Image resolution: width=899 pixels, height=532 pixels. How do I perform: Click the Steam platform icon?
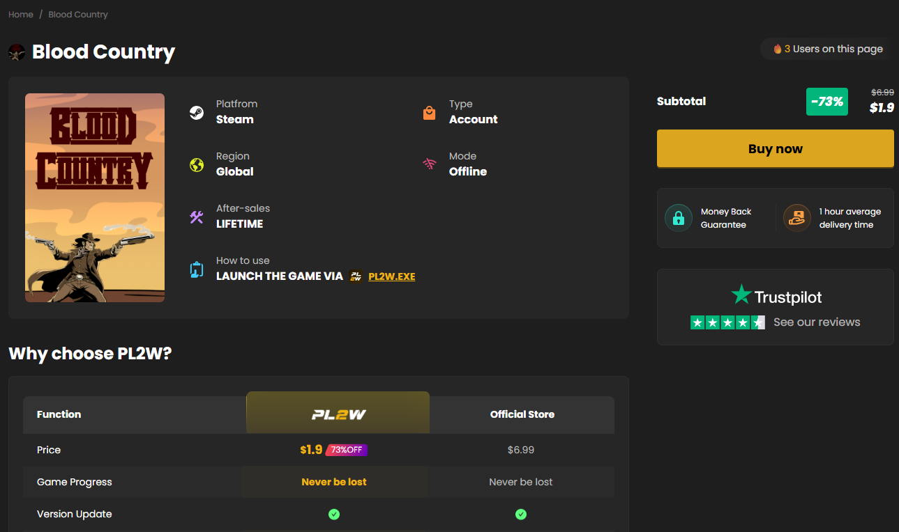[x=197, y=113]
